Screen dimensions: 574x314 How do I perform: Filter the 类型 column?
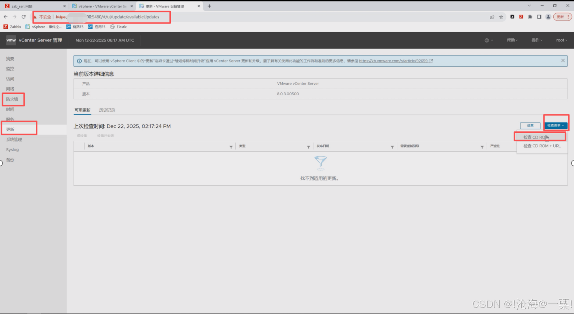(308, 147)
